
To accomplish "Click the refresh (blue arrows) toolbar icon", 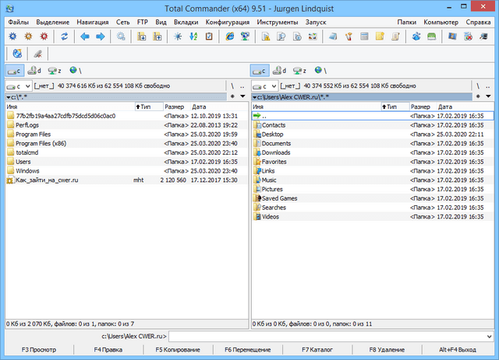I will coord(65,37).
